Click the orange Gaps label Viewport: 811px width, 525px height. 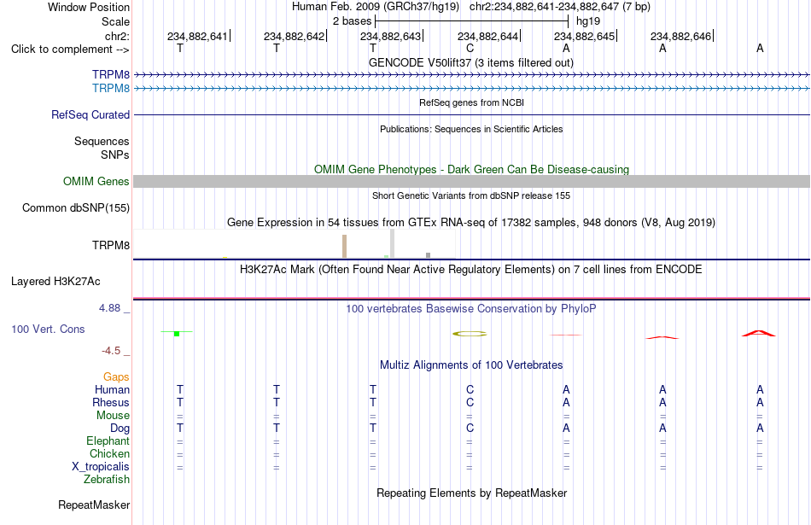click(116, 377)
